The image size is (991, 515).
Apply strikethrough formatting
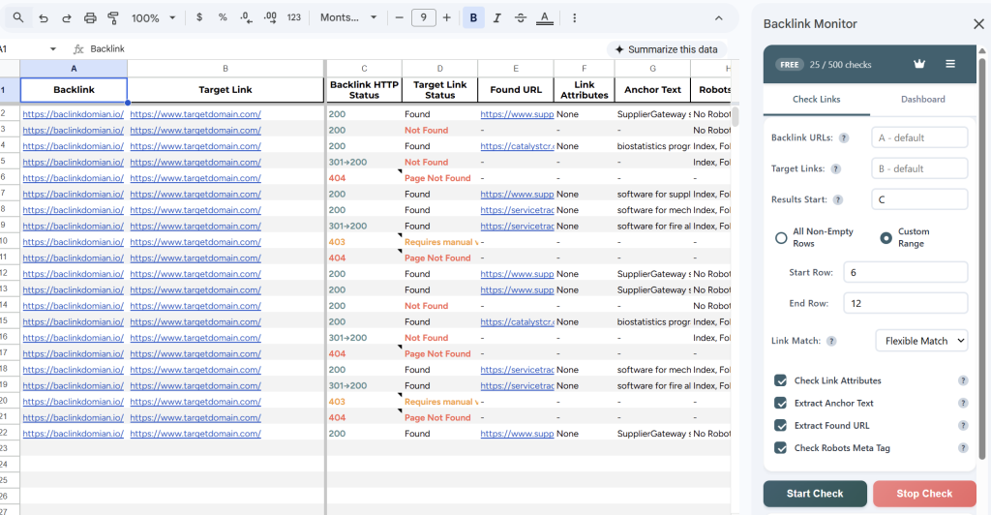pos(521,17)
